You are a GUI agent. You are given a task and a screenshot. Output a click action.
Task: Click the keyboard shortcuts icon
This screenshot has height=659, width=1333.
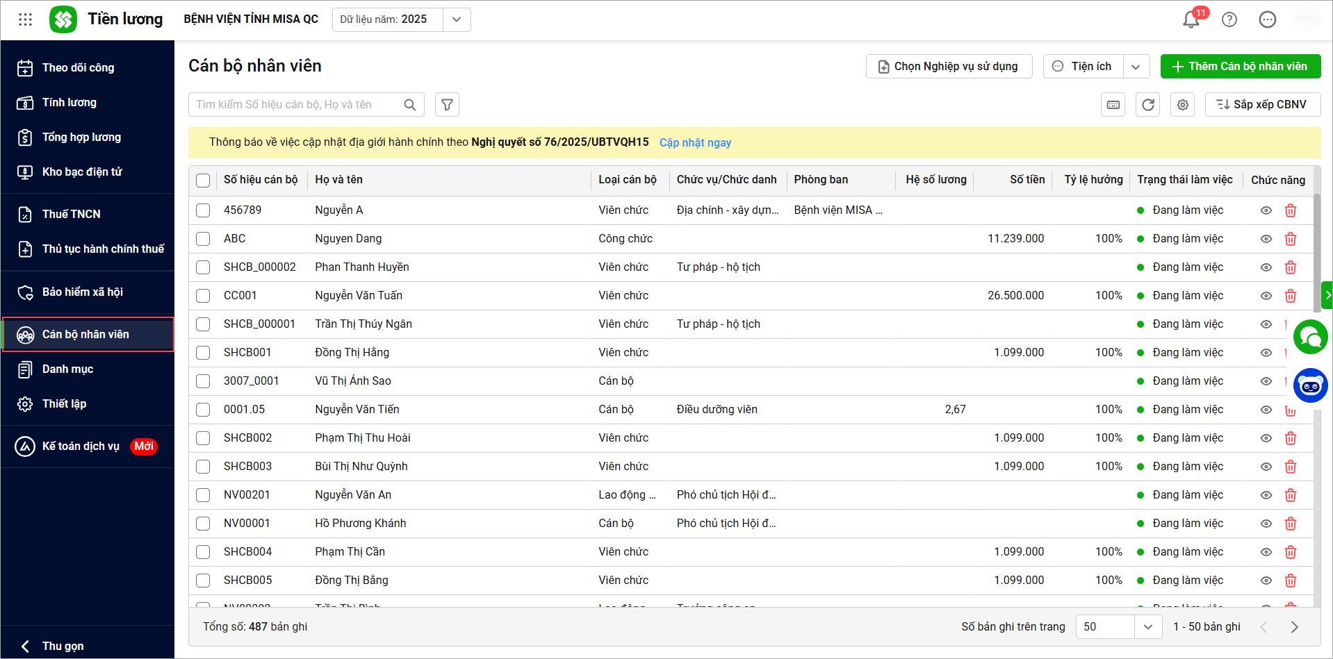[x=1113, y=105]
